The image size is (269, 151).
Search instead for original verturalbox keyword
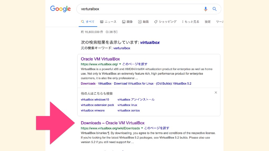click(122, 48)
